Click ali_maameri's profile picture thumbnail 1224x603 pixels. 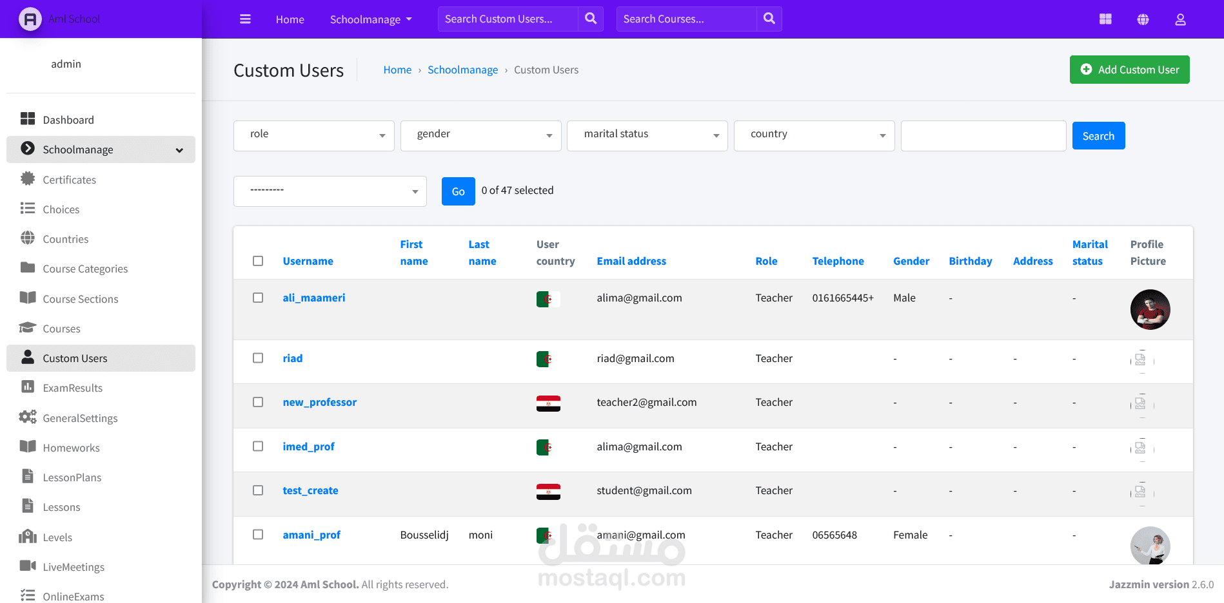click(1150, 309)
